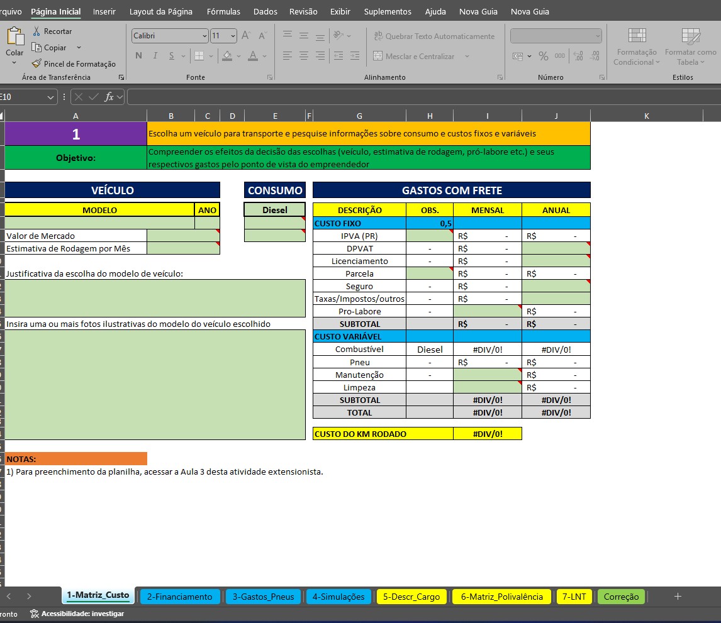Screen dimensions: 721x623
Task: Click the Recortar (cut) scissors icon
Action: [36, 31]
